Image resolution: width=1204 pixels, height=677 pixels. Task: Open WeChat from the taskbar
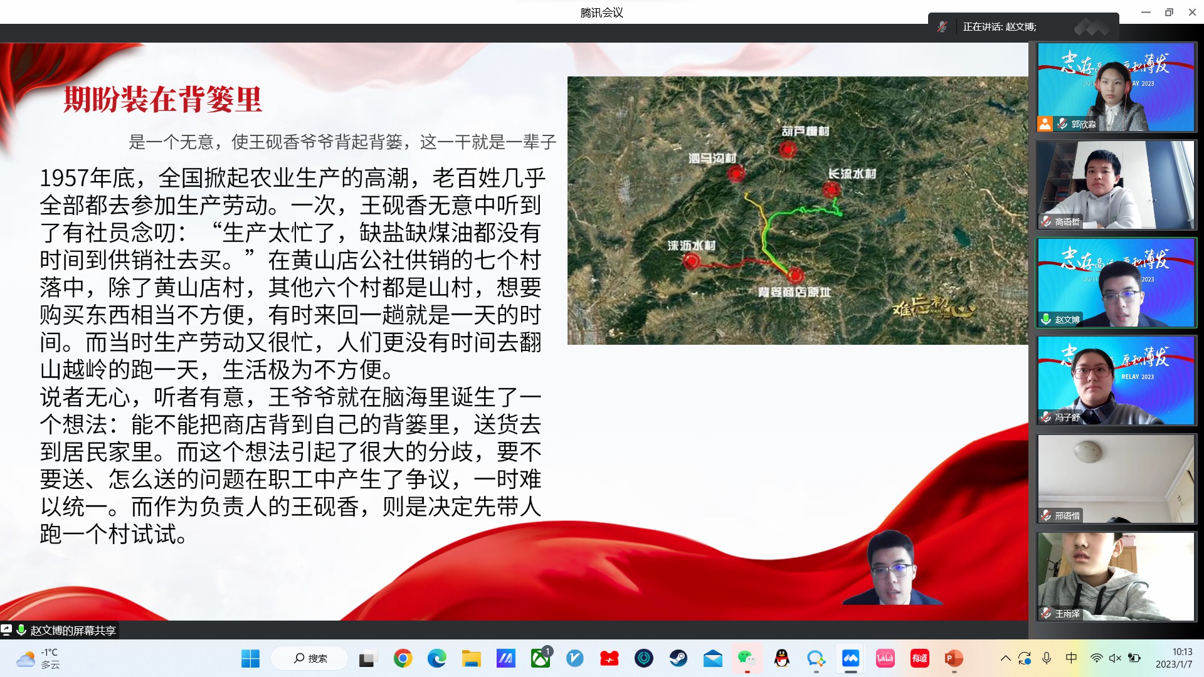pyautogui.click(x=746, y=658)
